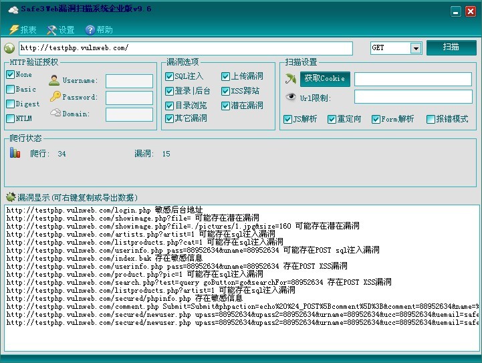
Task: Click the eye icon beside Url限制
Action: [x=290, y=98]
